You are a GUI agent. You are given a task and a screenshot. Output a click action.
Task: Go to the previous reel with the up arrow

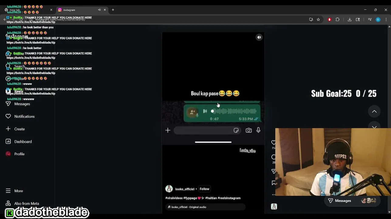click(374, 112)
